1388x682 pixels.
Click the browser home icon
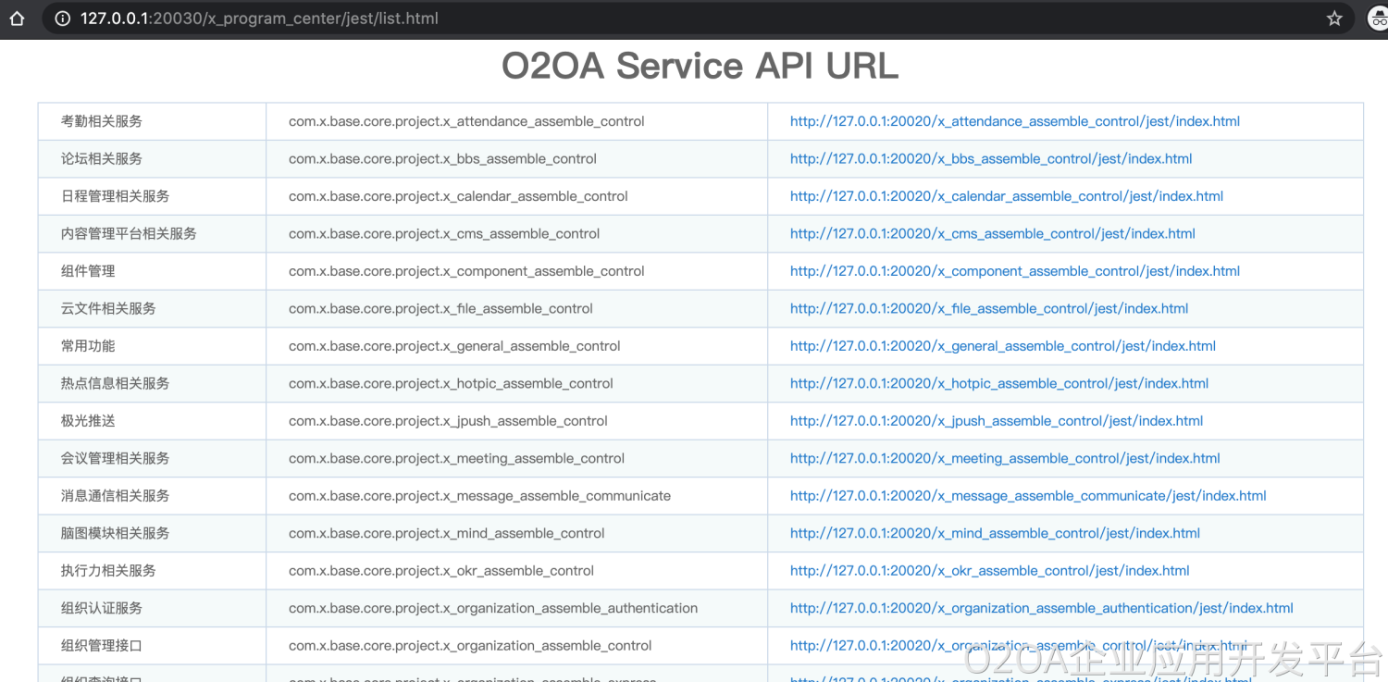pos(16,19)
